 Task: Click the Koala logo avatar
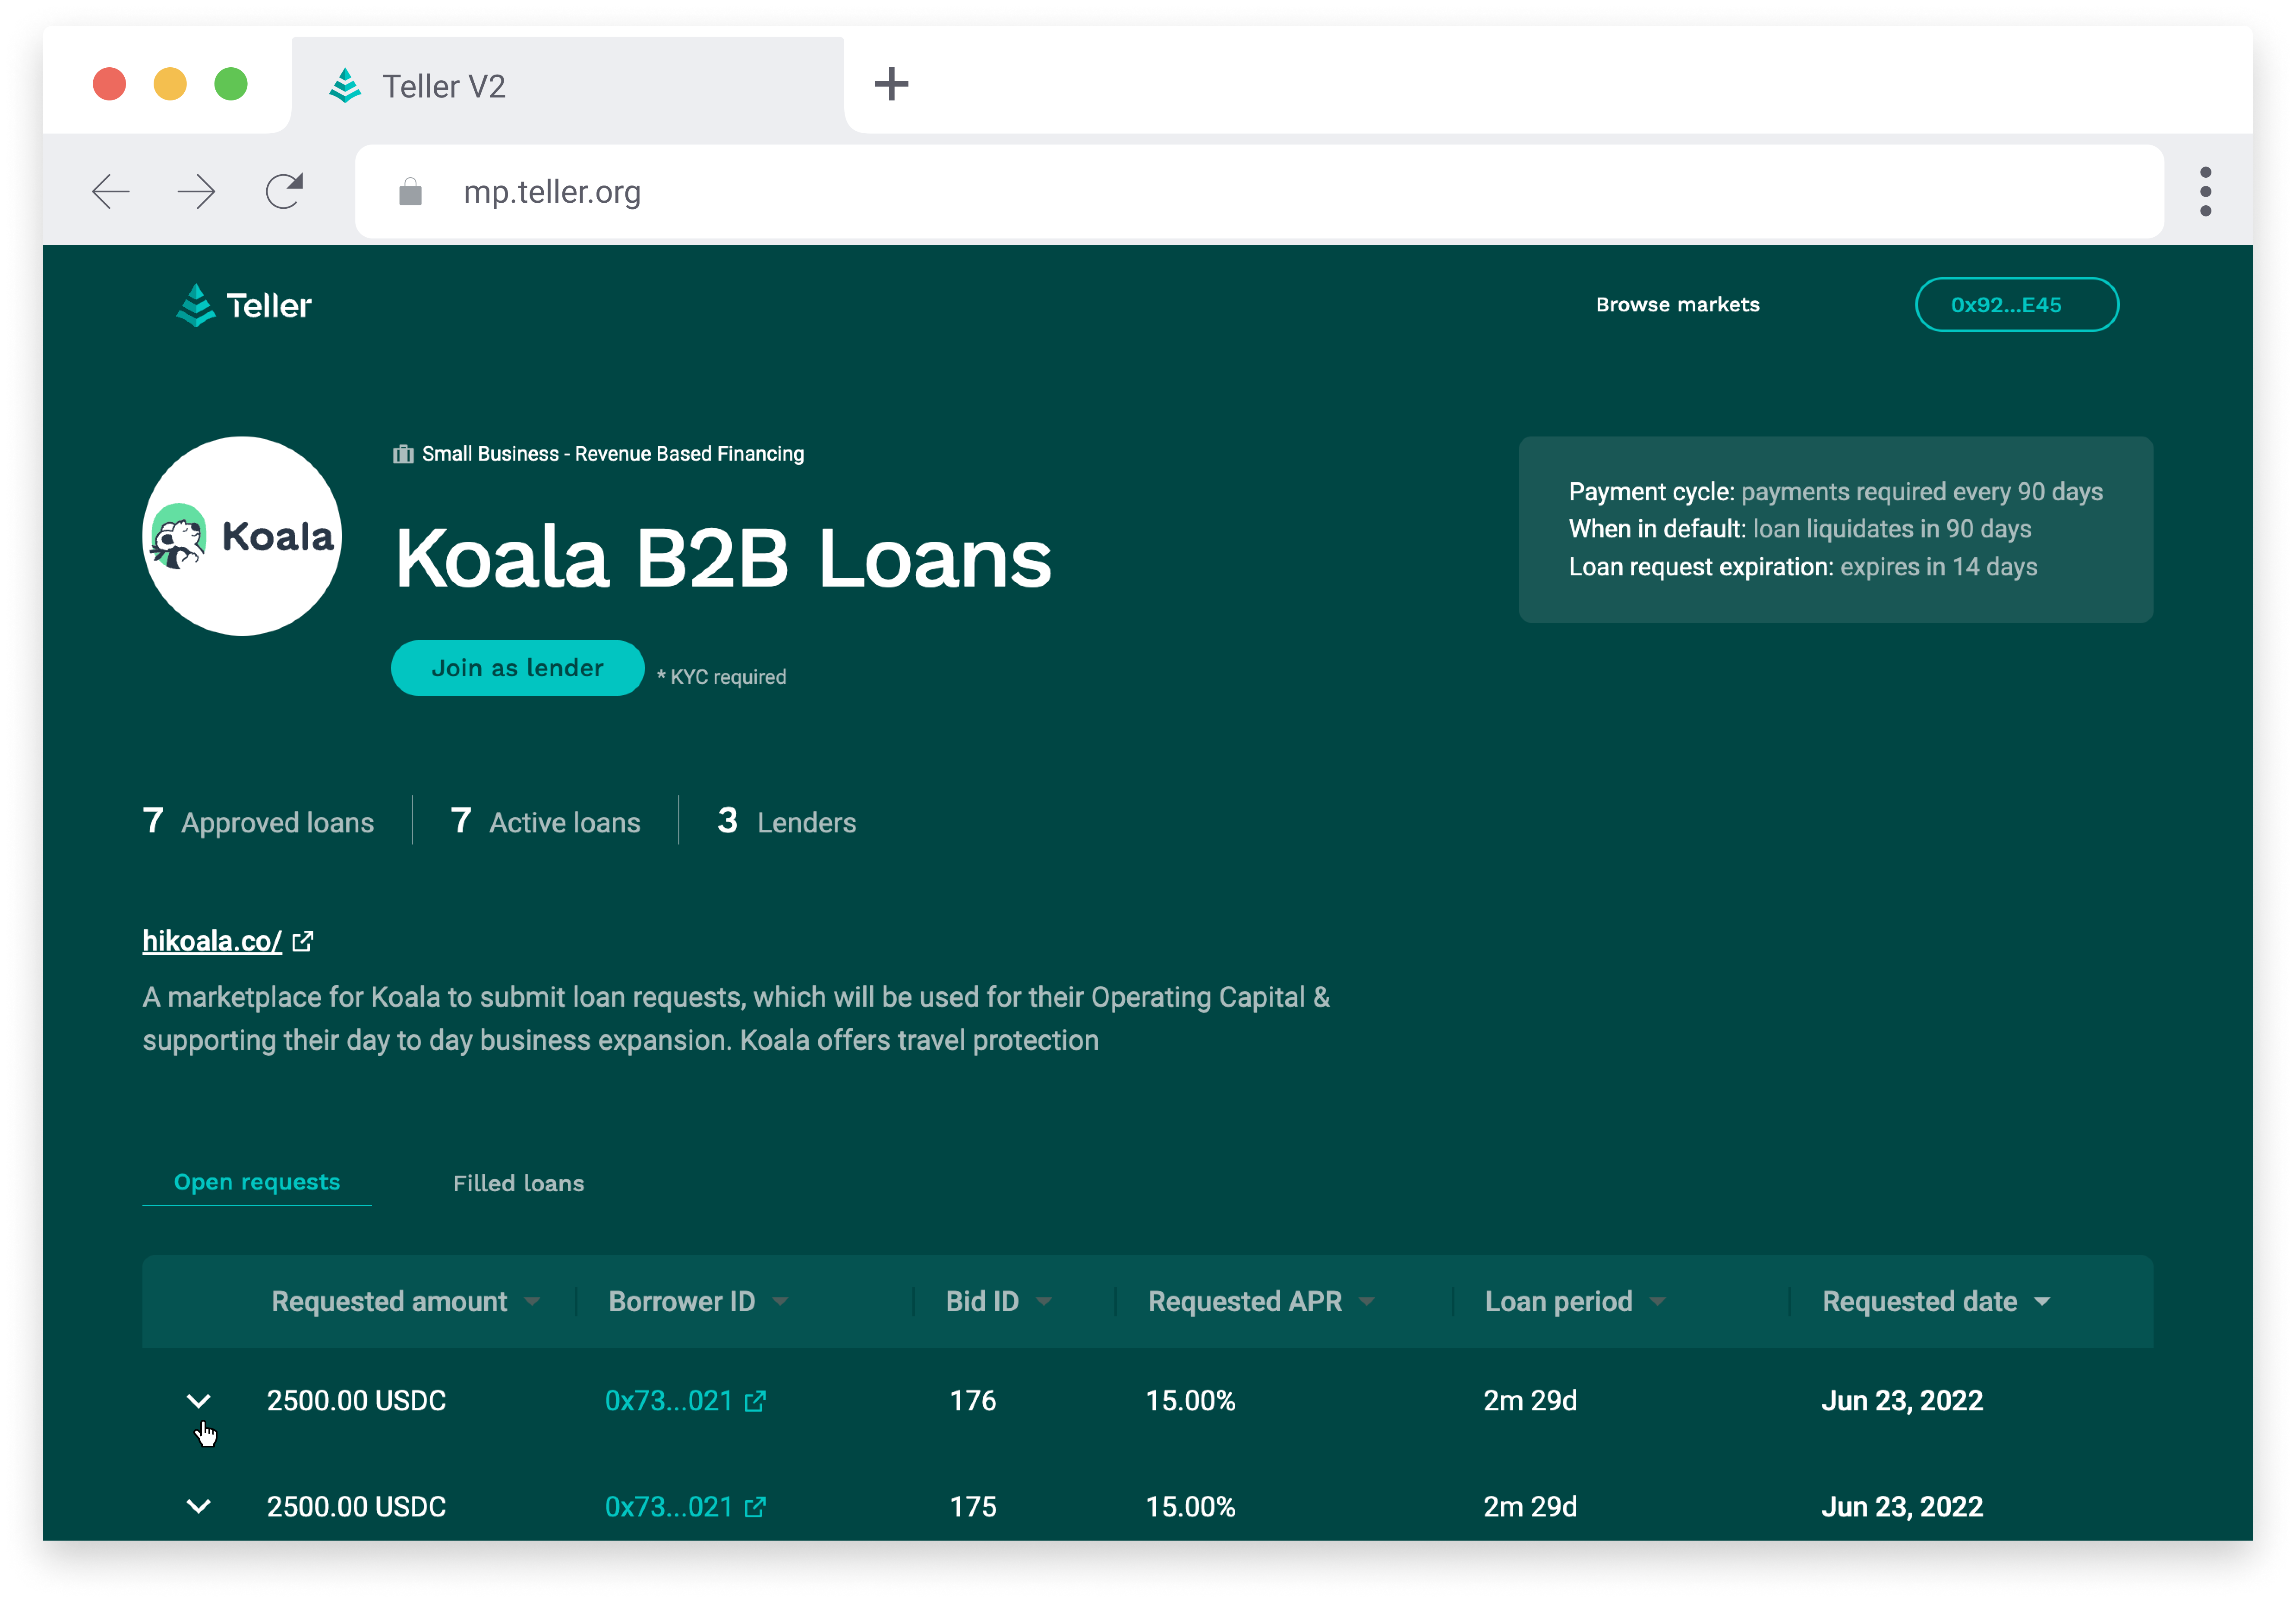[242, 536]
